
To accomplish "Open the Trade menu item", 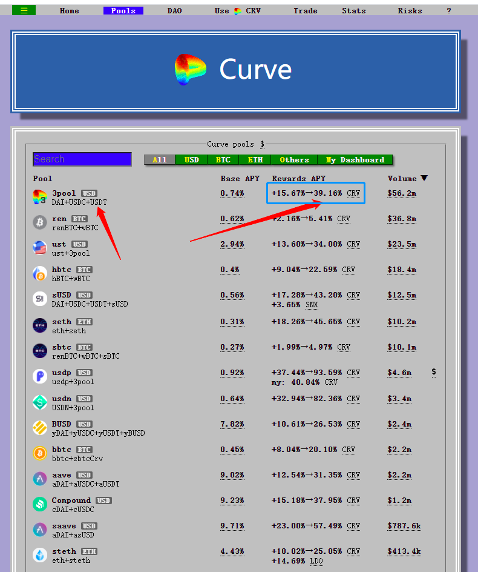I will [x=306, y=11].
